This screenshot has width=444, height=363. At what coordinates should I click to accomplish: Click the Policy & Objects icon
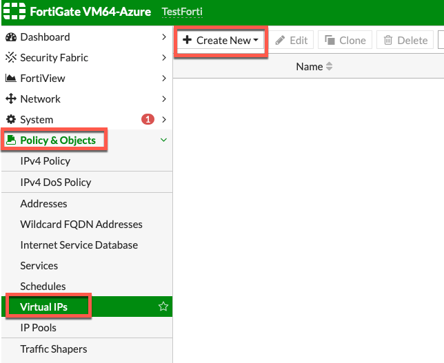tap(11, 140)
